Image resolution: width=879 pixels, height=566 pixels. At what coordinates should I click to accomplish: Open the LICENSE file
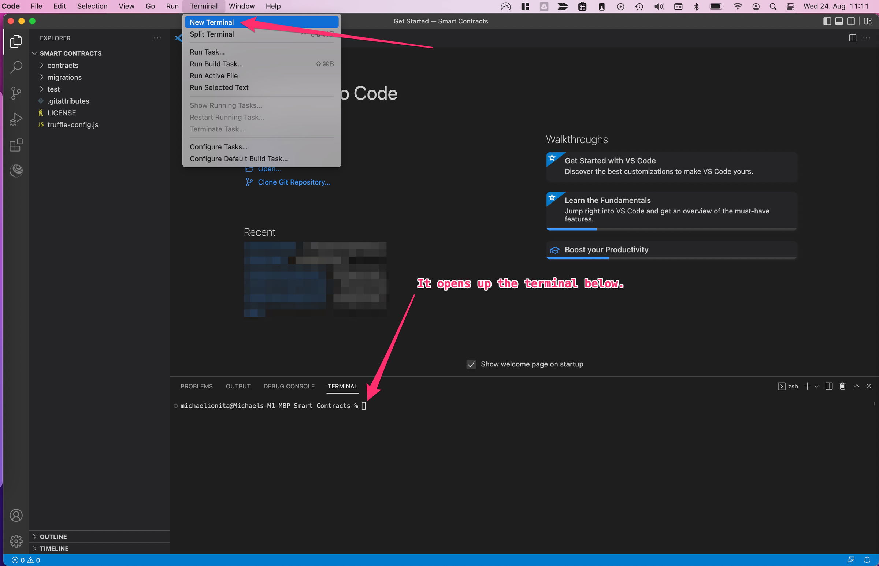click(100, 113)
